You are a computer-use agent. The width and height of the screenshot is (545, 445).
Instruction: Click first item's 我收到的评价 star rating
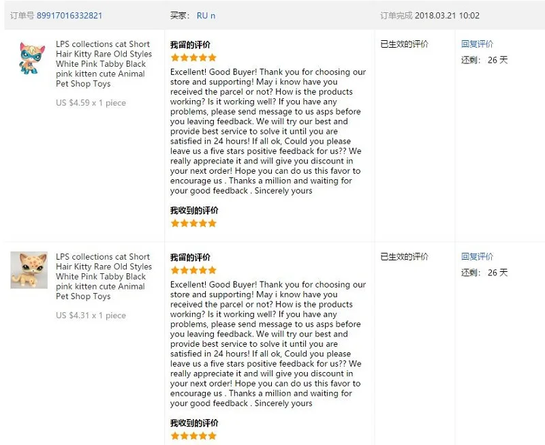coord(193,224)
